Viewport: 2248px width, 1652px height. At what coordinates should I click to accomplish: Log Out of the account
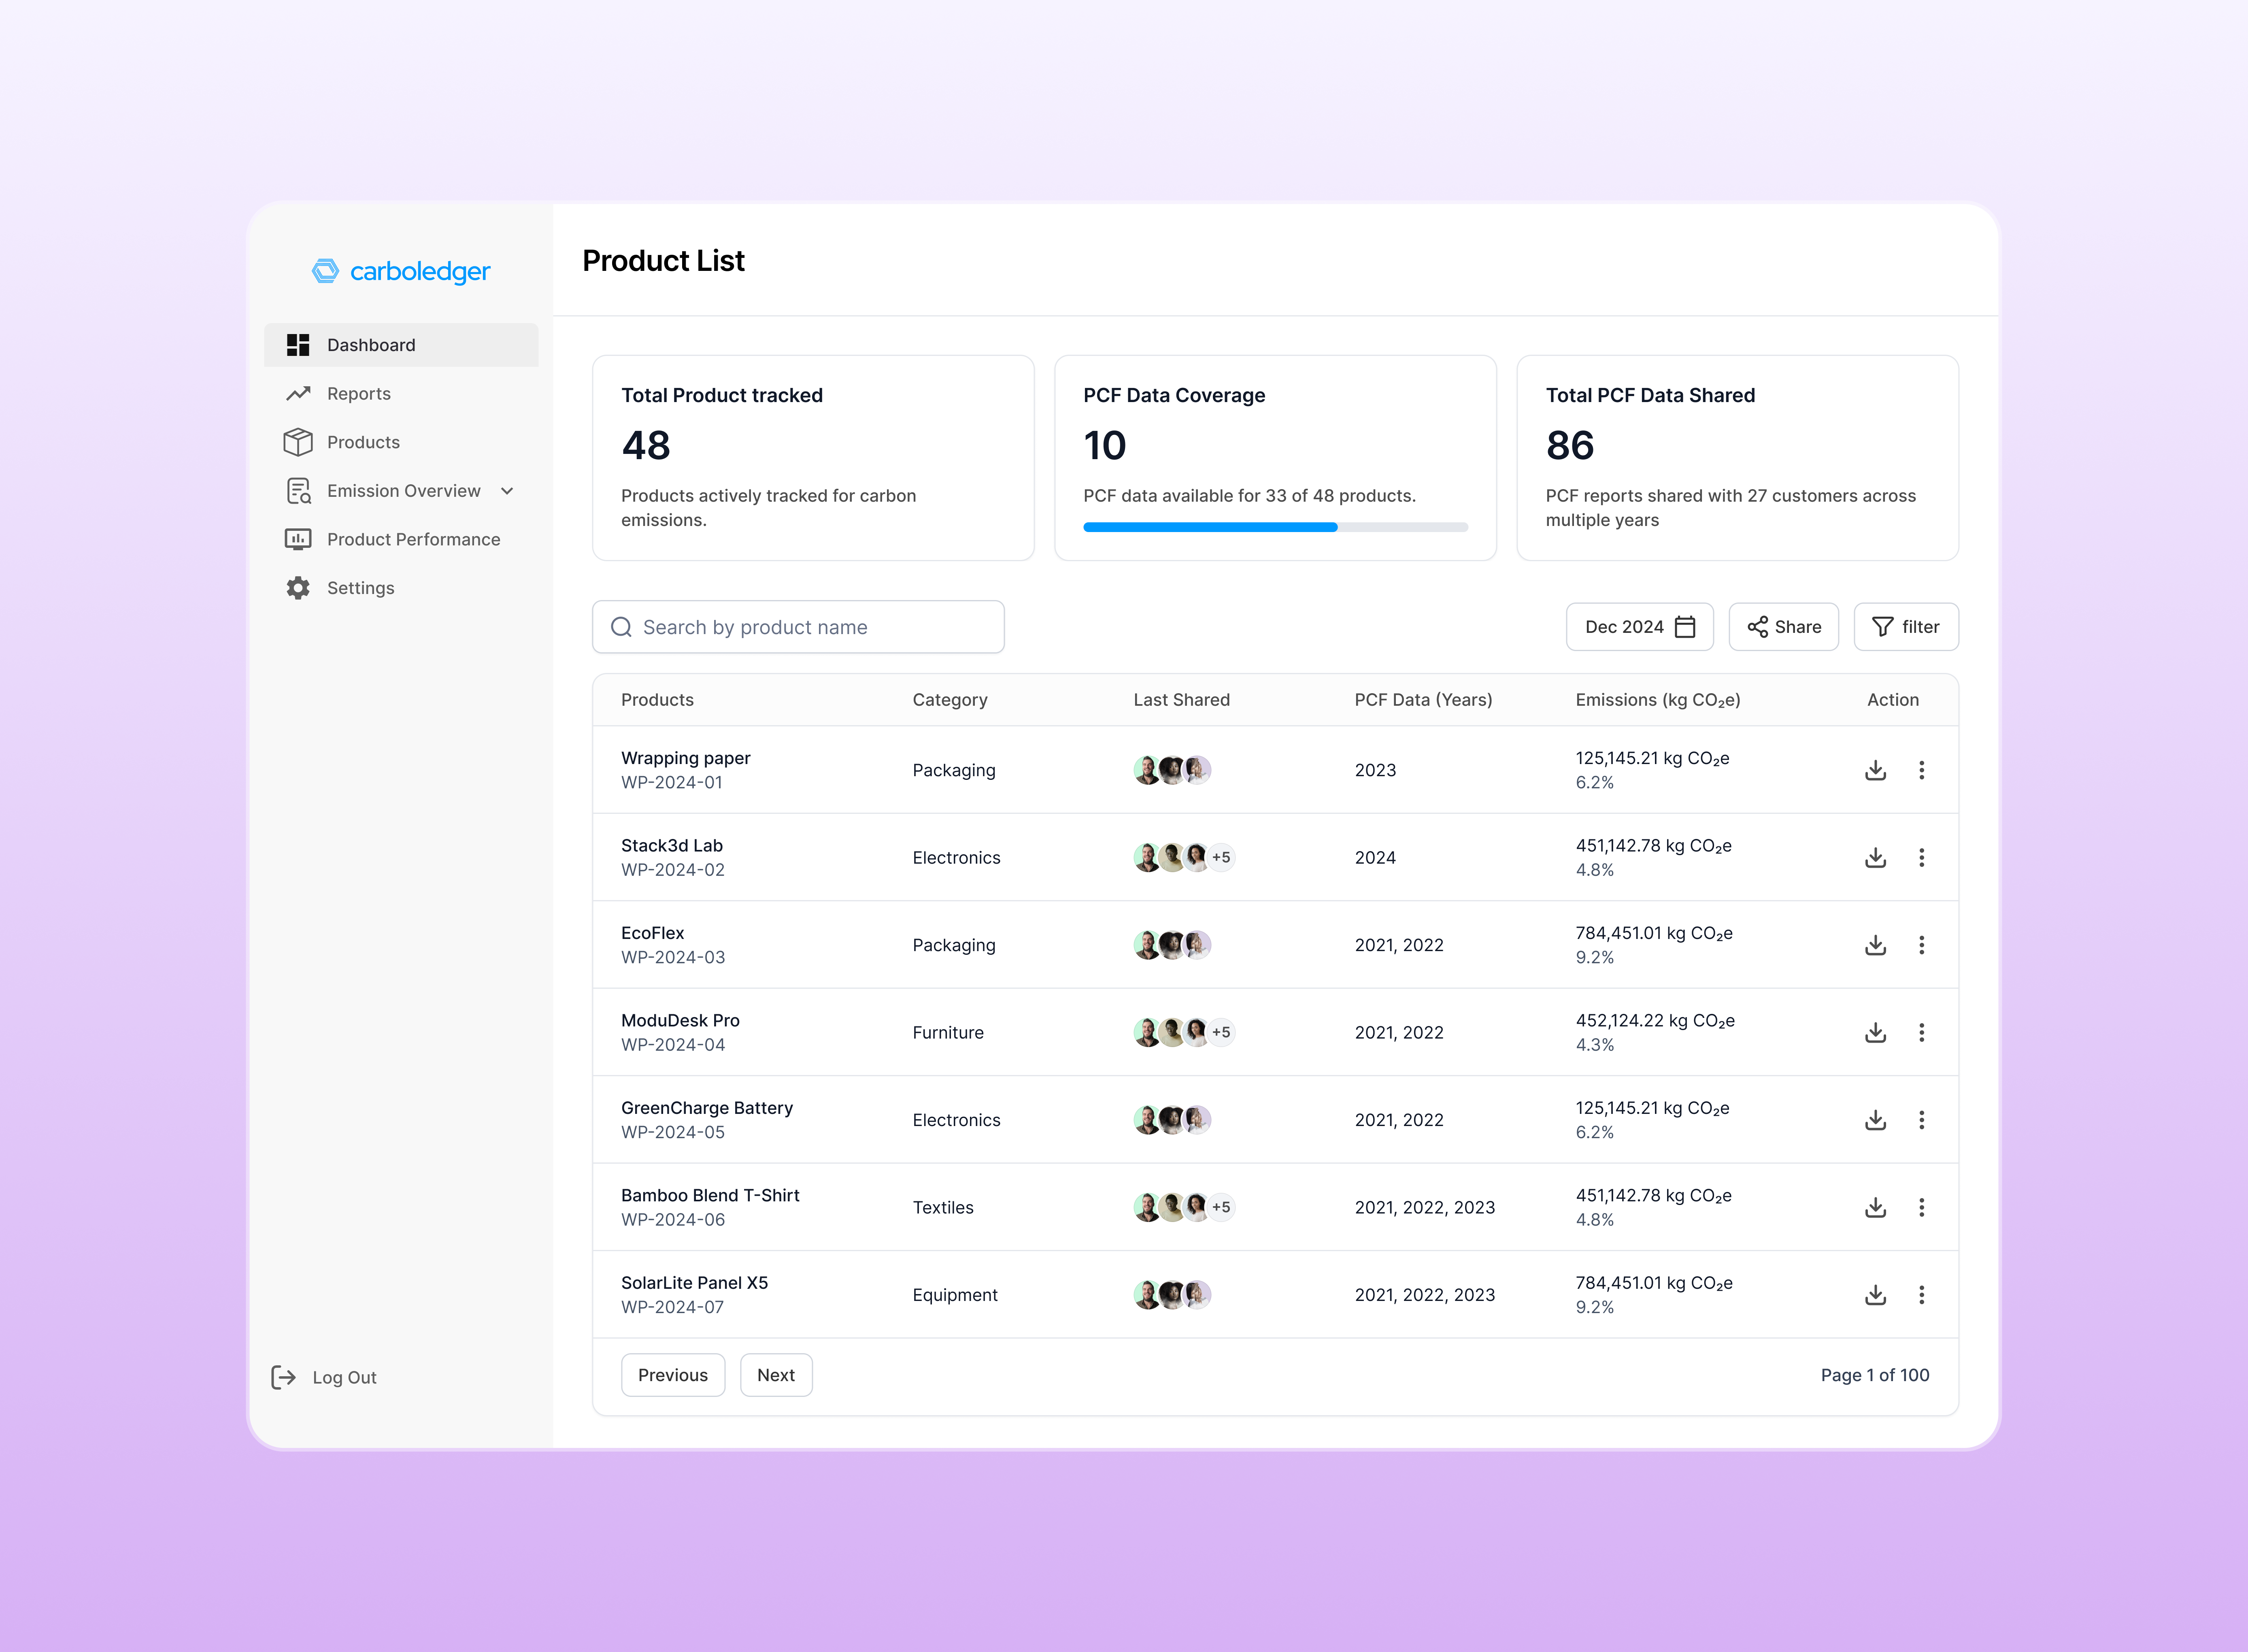click(x=324, y=1377)
